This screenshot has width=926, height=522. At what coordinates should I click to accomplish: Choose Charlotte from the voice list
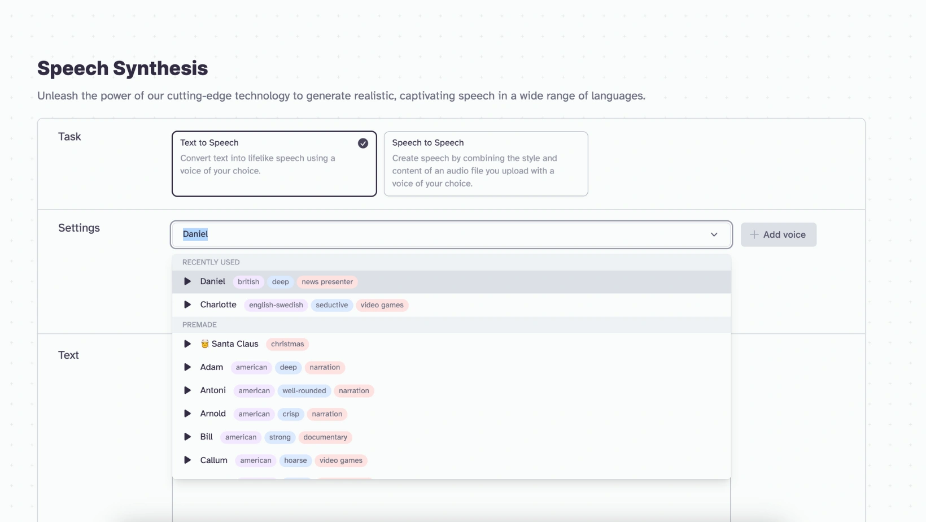point(452,304)
